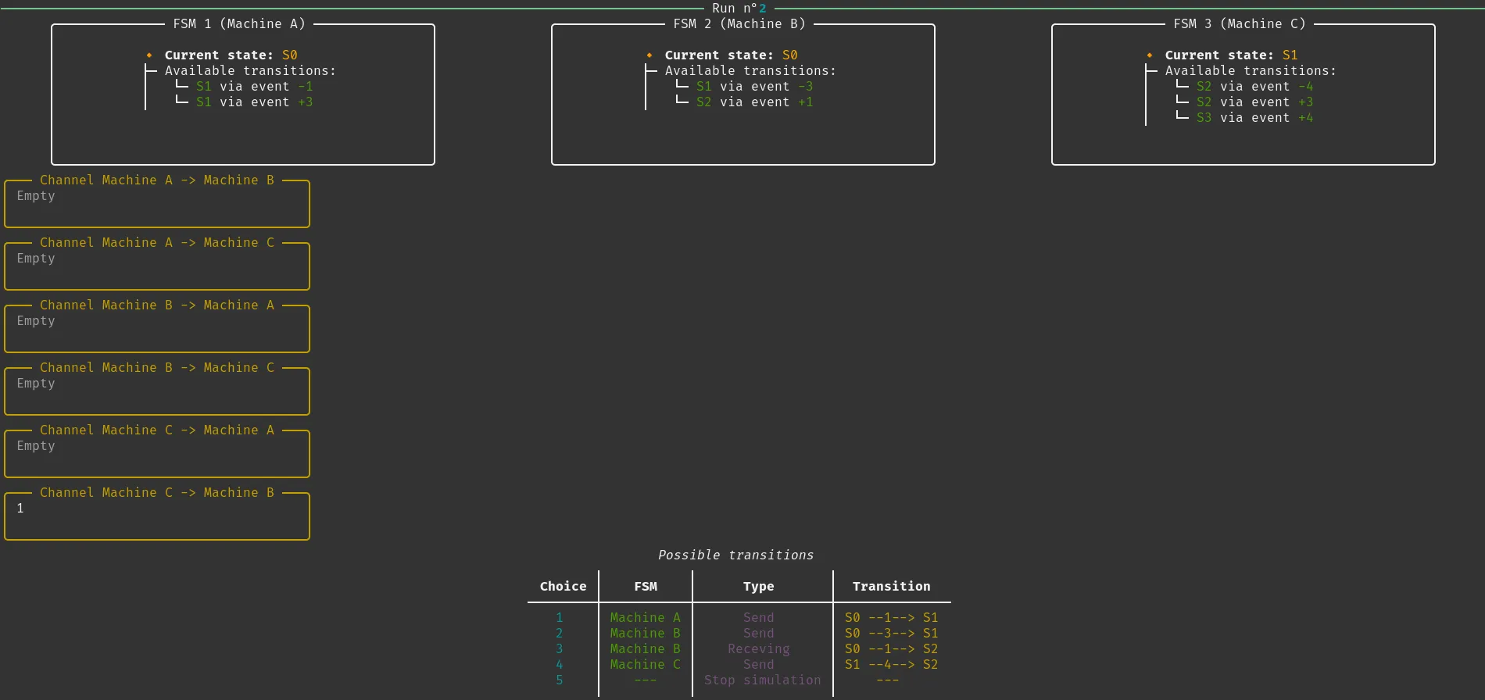Click the "Transition" column header
Viewport: 1485px width, 700px height.
click(891, 587)
